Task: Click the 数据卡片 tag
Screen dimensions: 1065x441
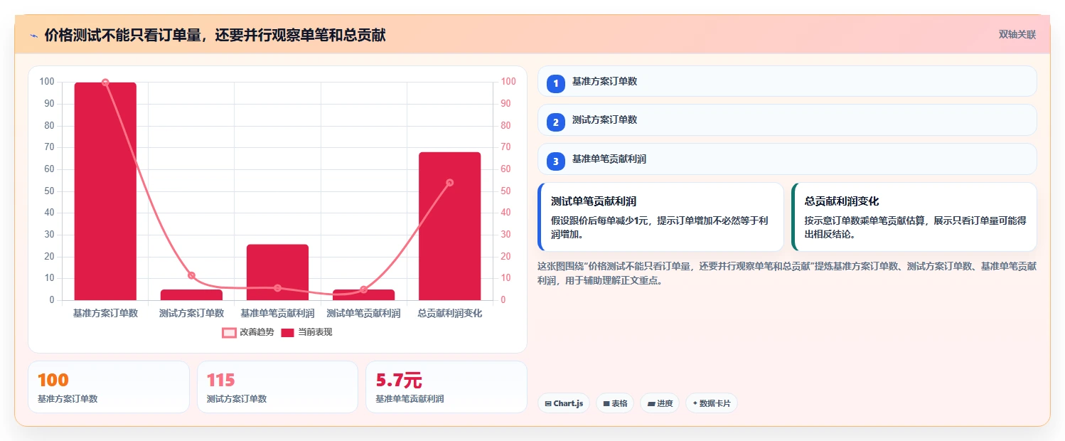Action: 712,403
